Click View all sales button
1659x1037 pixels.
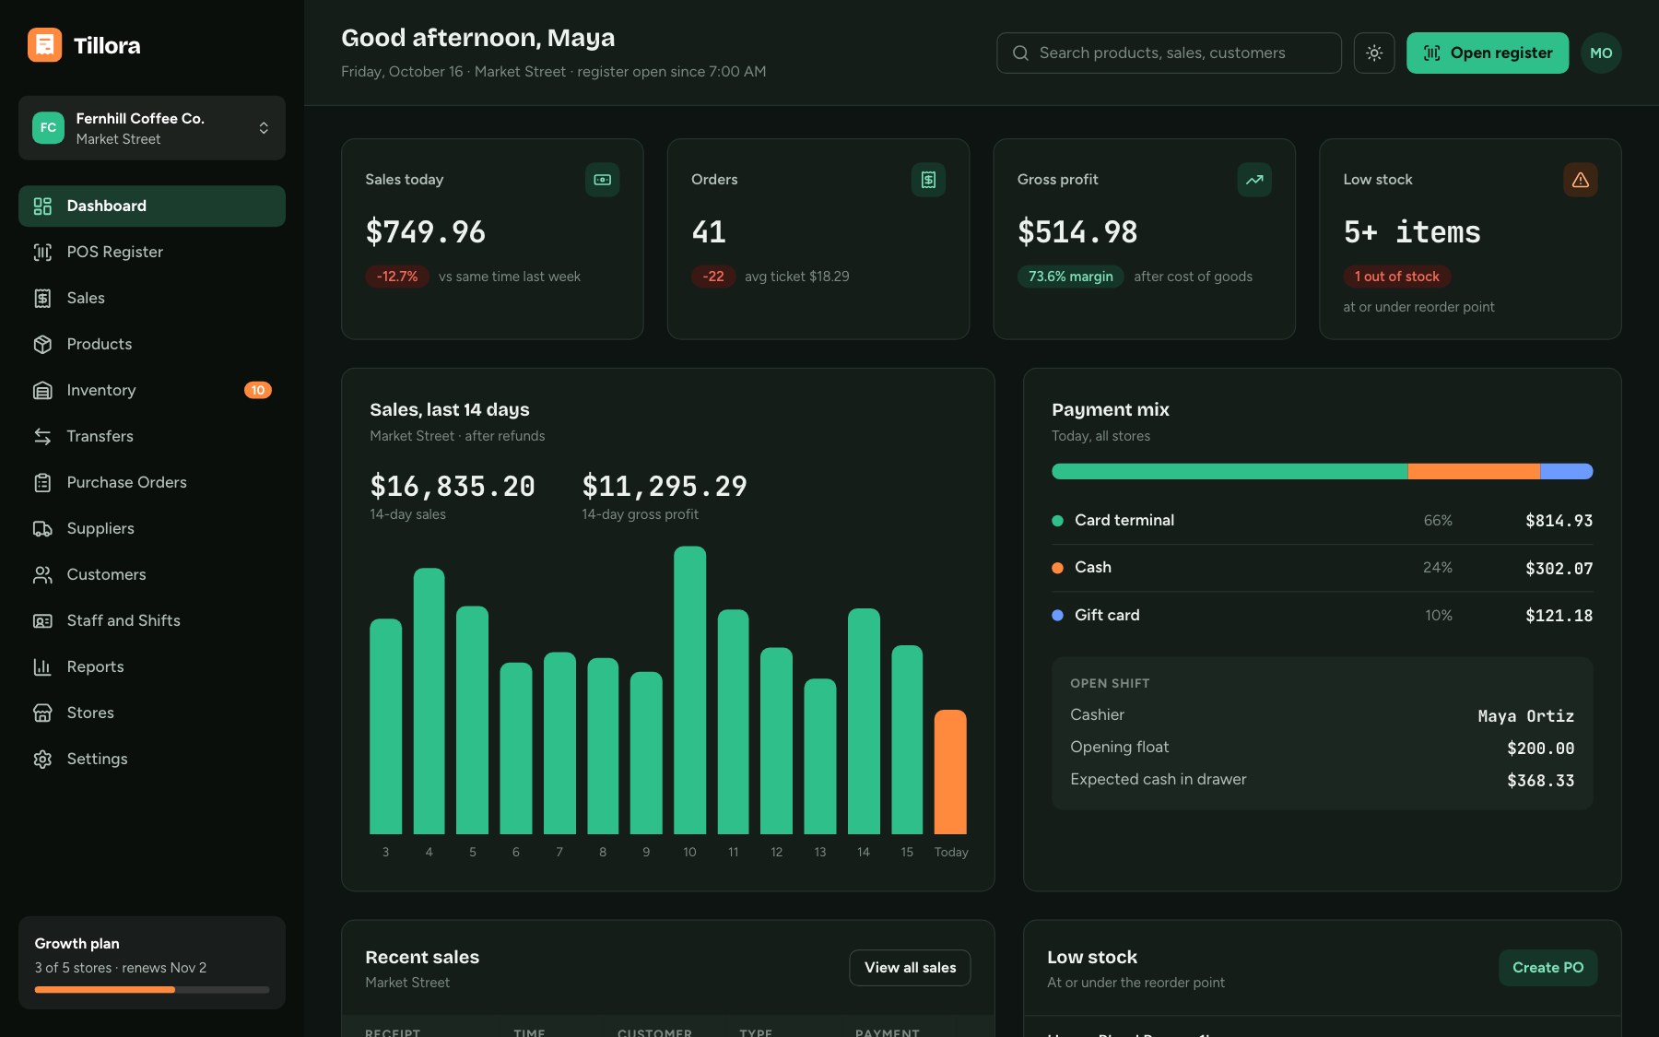pyautogui.click(x=910, y=968)
